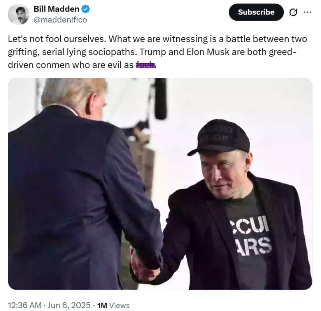Viewport: 321px width, 311px height.
Task: Open the attached handshake photo
Action: click(160, 184)
